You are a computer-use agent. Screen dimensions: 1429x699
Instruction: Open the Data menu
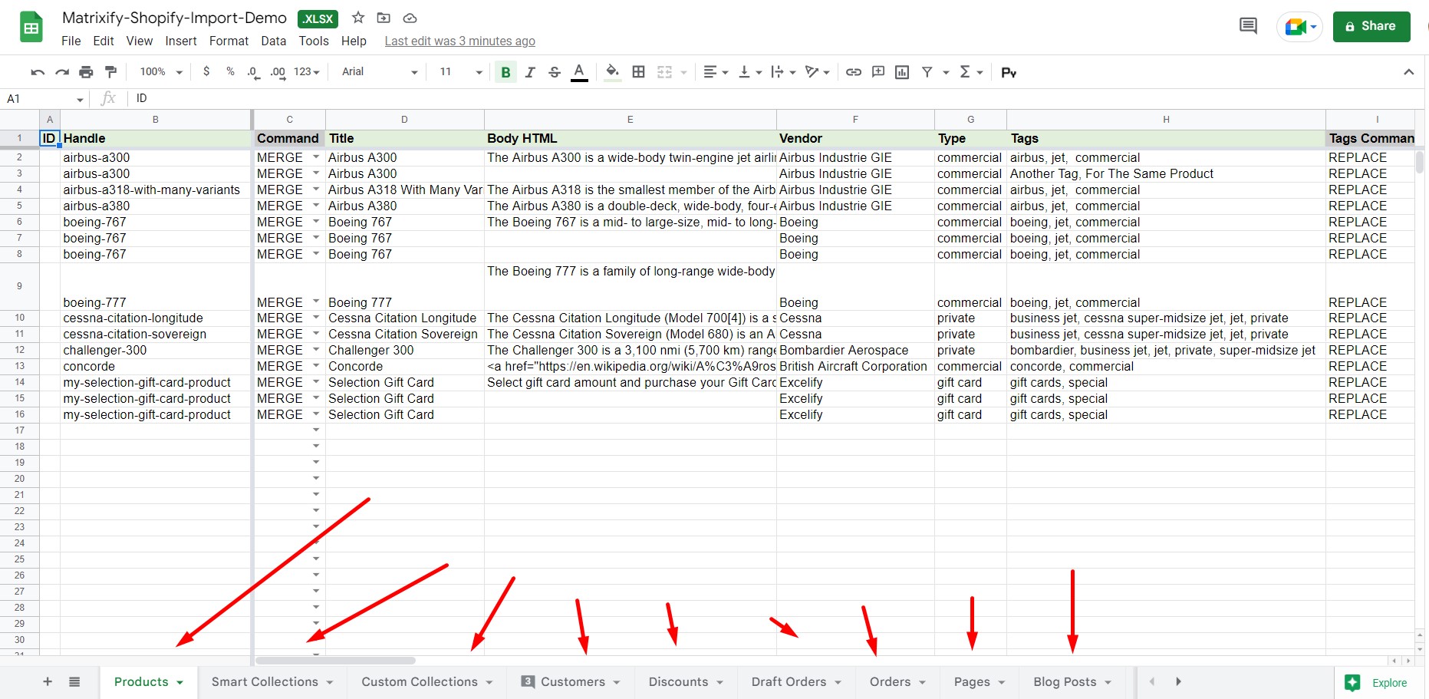[273, 41]
